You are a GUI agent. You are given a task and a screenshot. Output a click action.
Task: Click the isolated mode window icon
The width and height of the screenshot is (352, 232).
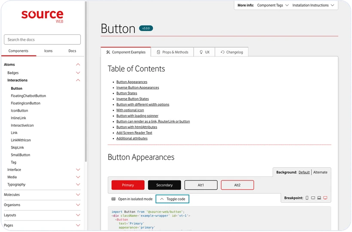(114, 199)
